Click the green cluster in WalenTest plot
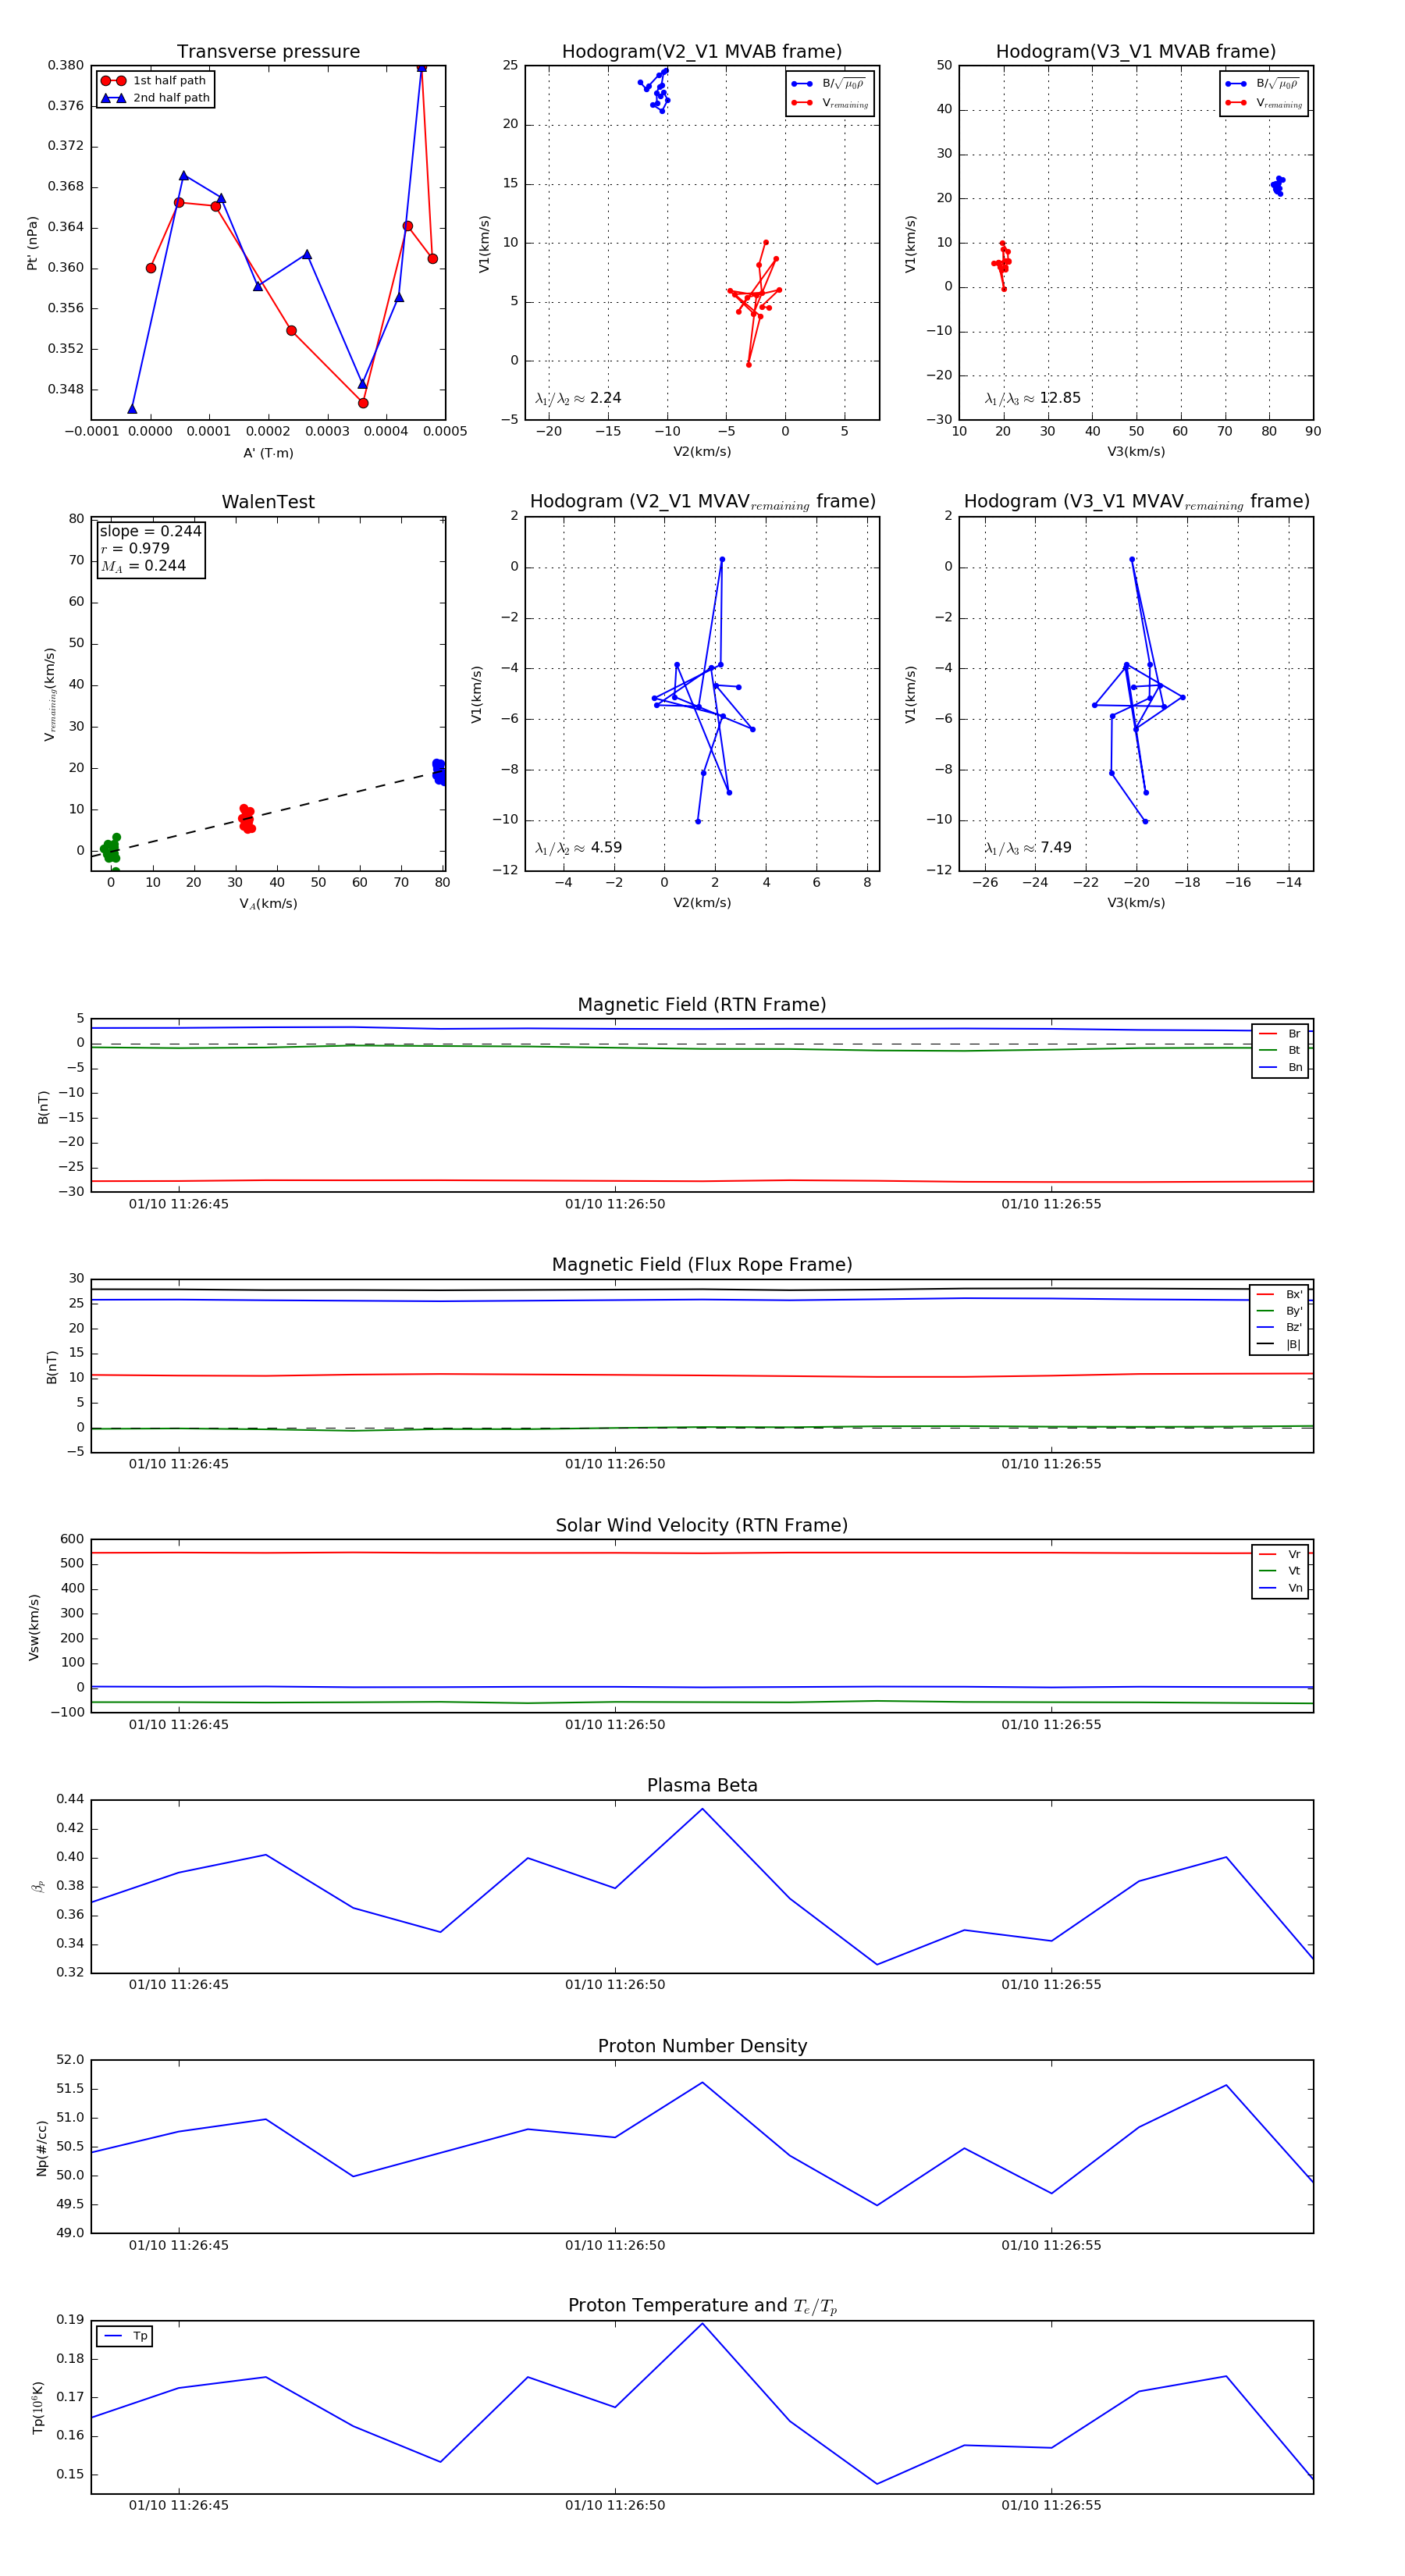 click(111, 851)
